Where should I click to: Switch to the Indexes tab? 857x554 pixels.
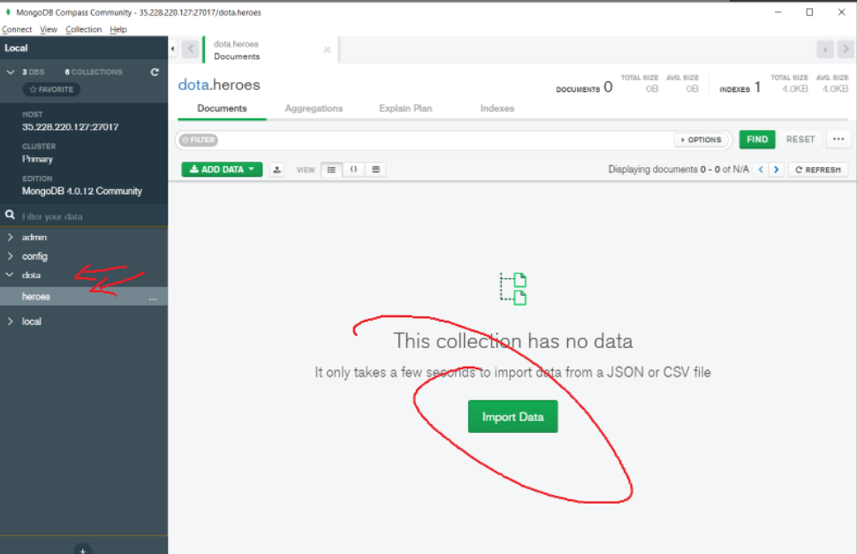[497, 109]
